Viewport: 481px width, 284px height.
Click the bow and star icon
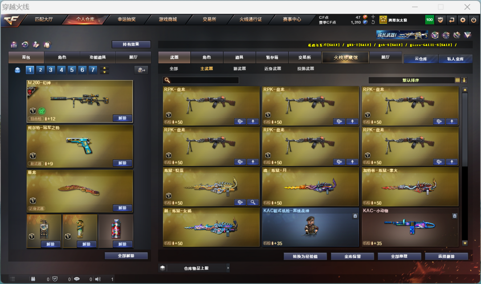457,35
